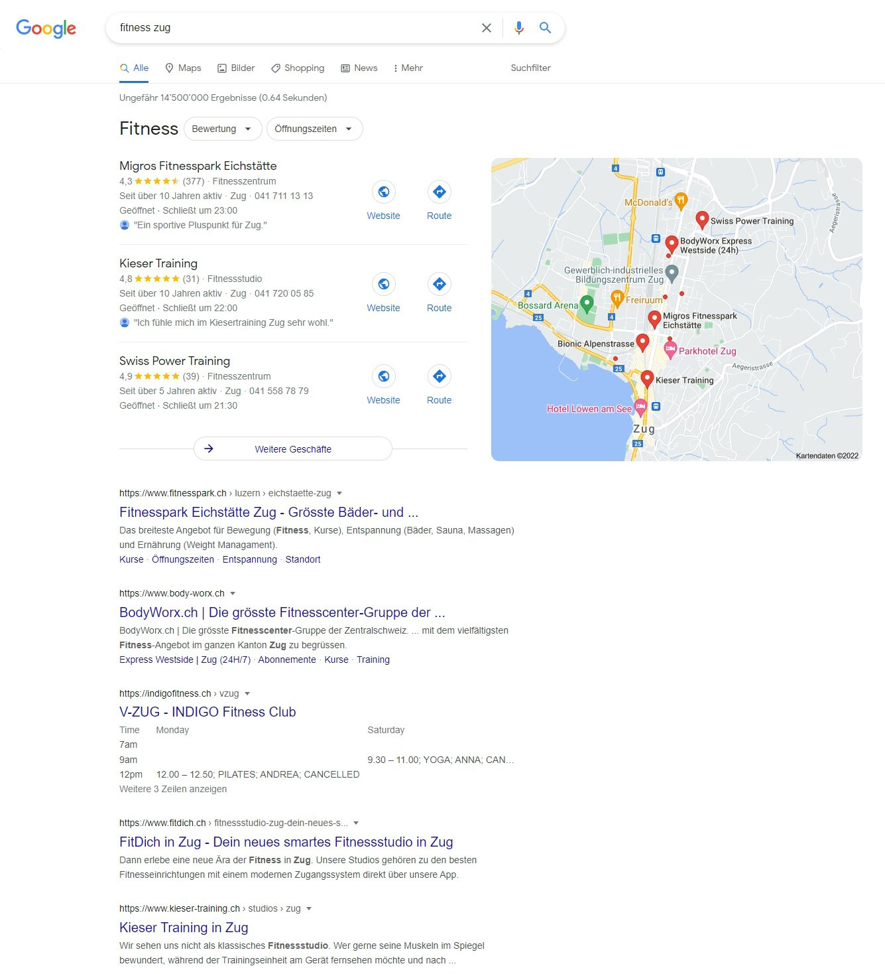Click reviewer avatar next to Kieser Training quote

point(125,322)
